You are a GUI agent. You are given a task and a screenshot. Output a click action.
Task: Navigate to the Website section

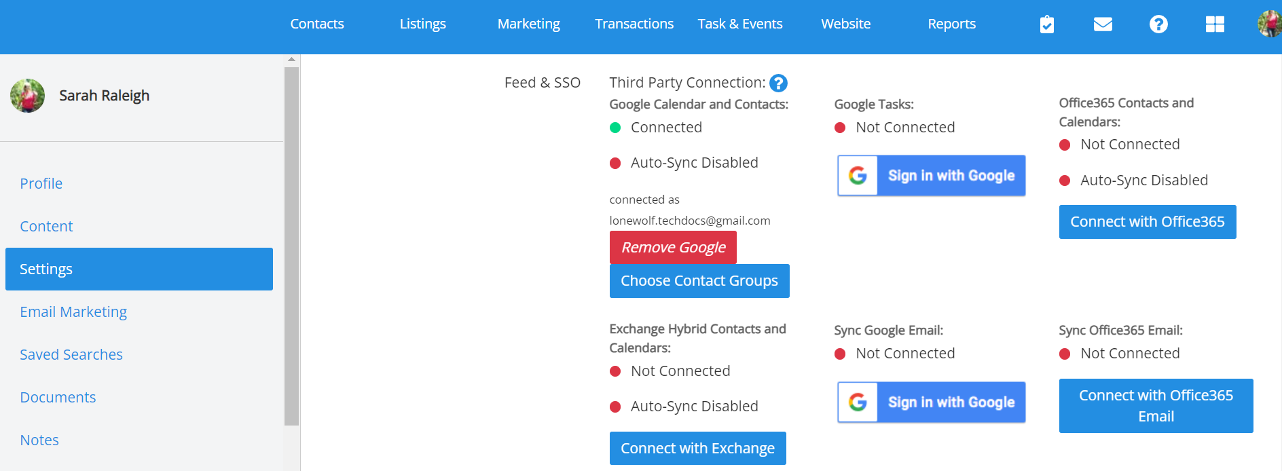pos(845,23)
